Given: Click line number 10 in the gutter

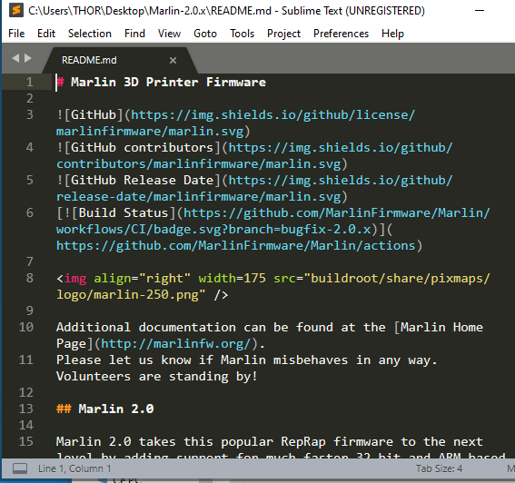Looking at the screenshot, I should (x=26, y=327).
